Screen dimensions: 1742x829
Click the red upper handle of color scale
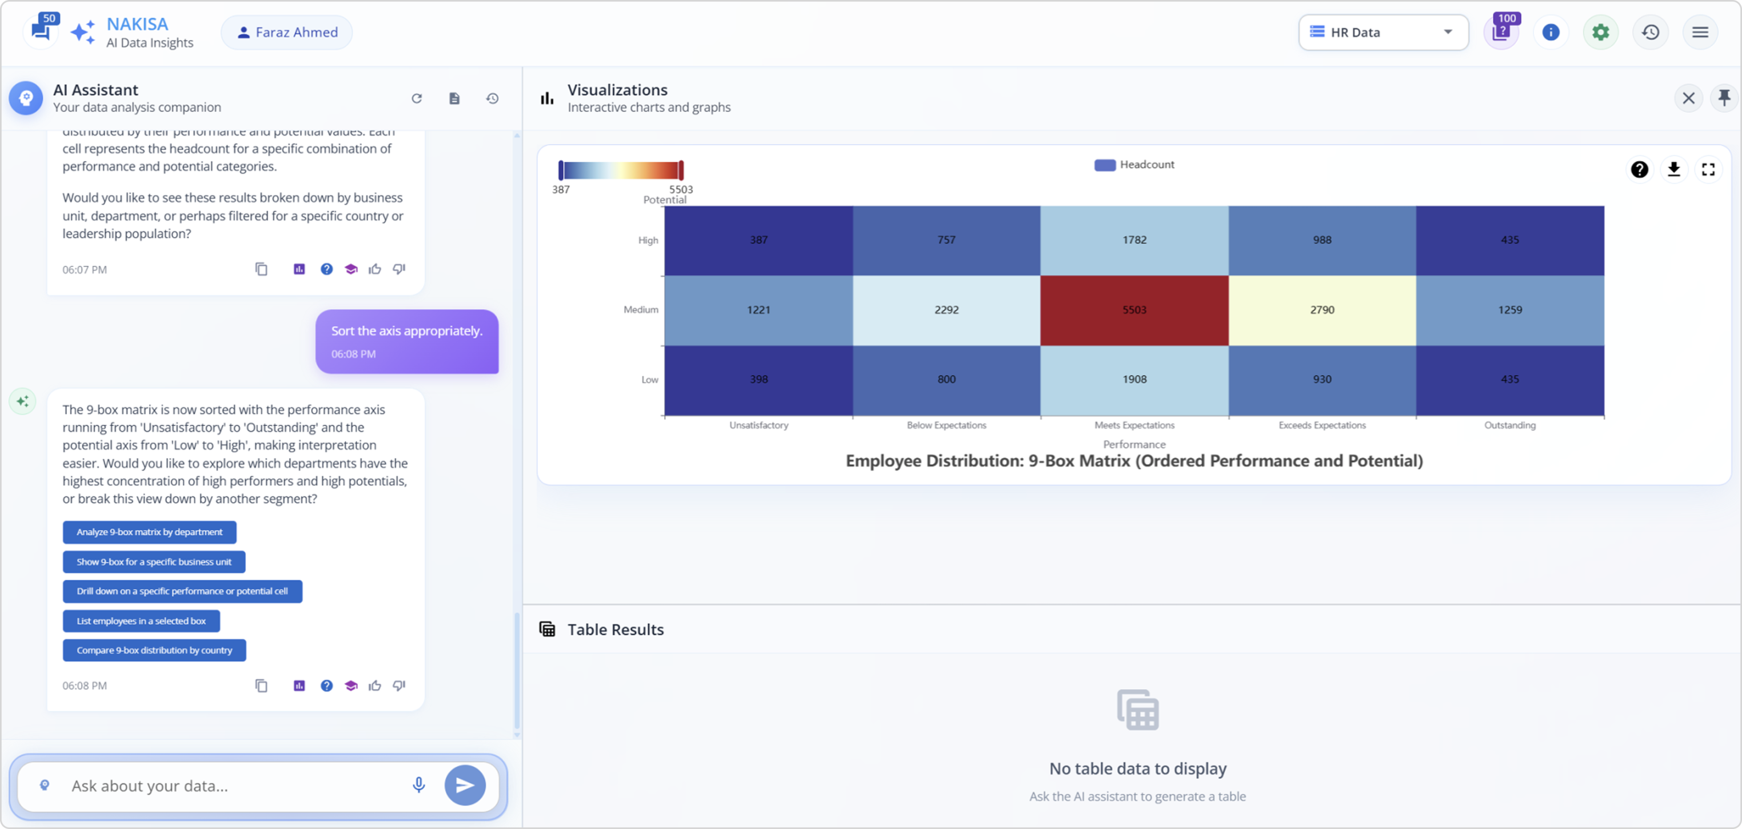pyautogui.click(x=681, y=170)
